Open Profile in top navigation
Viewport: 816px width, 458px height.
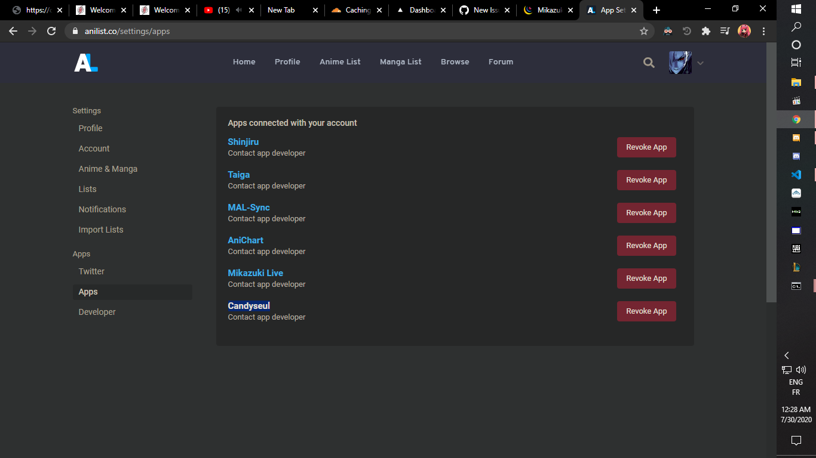(x=287, y=62)
